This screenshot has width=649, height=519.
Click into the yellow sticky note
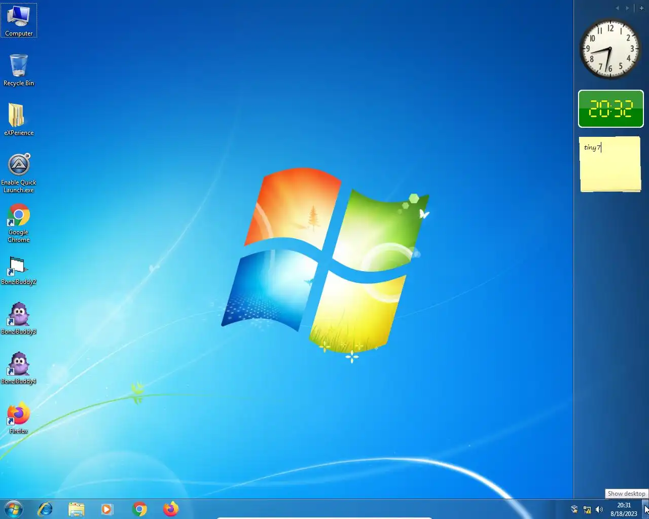tap(610, 164)
